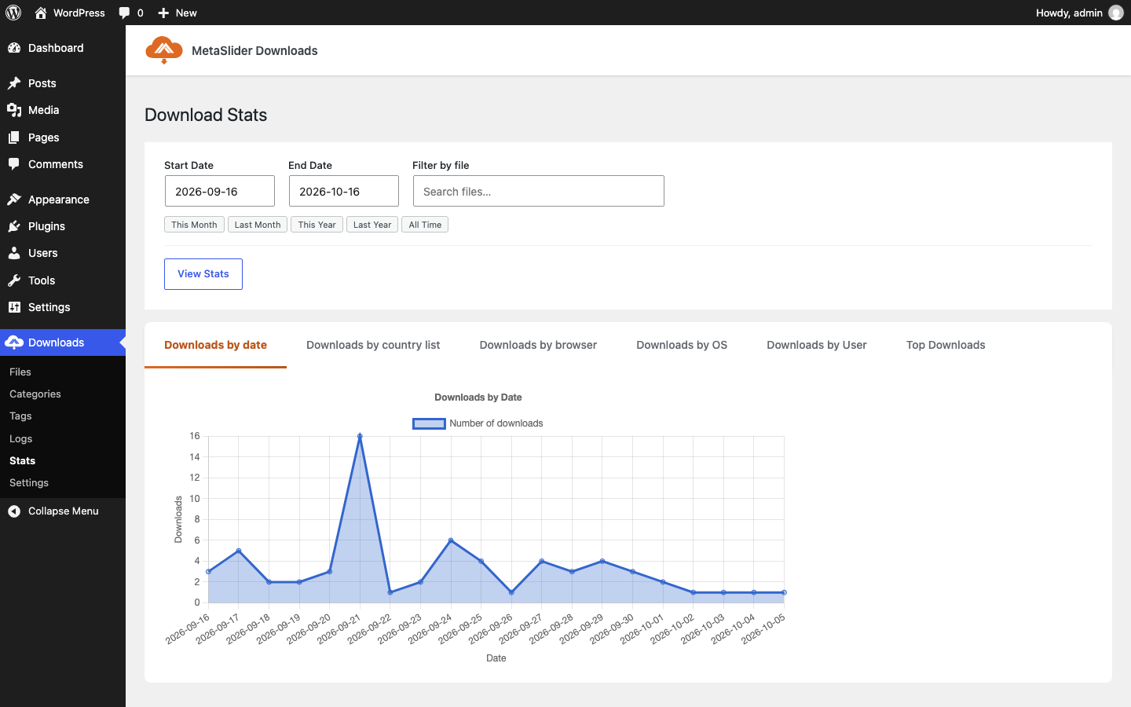This screenshot has height=707, width=1131.
Task: Select the Downloads by date tab
Action: [215, 345]
